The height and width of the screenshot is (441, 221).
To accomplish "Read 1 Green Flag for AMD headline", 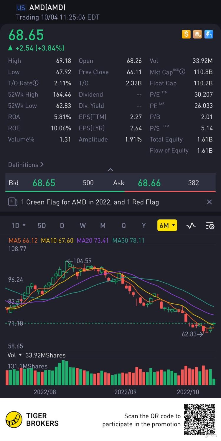I will (90, 202).
